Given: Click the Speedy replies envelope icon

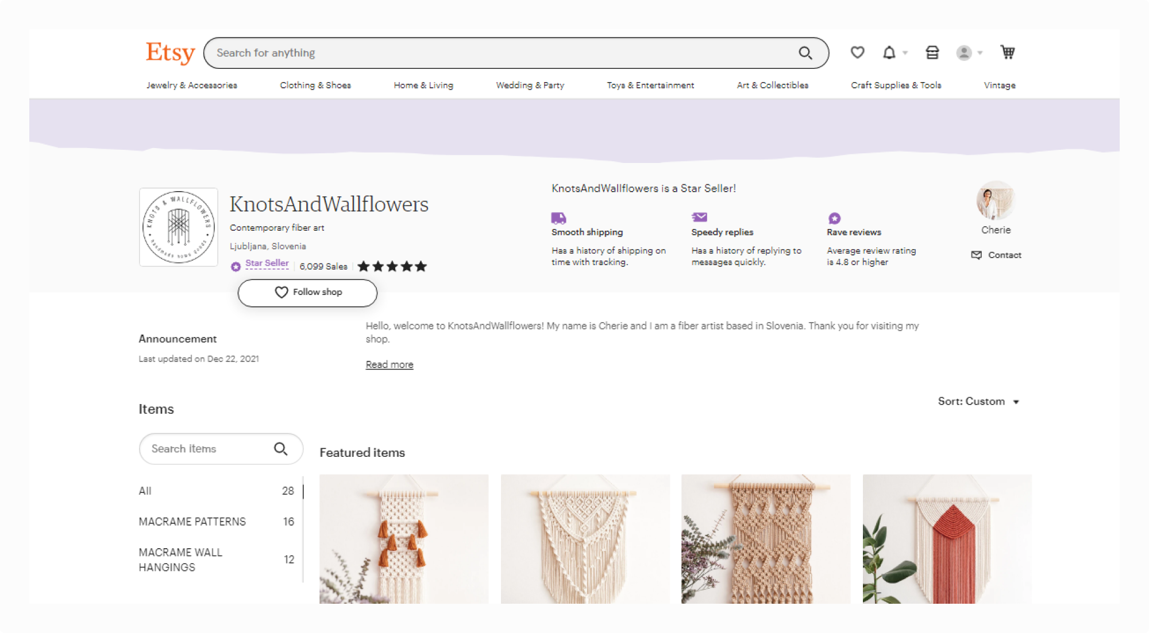Looking at the screenshot, I should tap(699, 217).
